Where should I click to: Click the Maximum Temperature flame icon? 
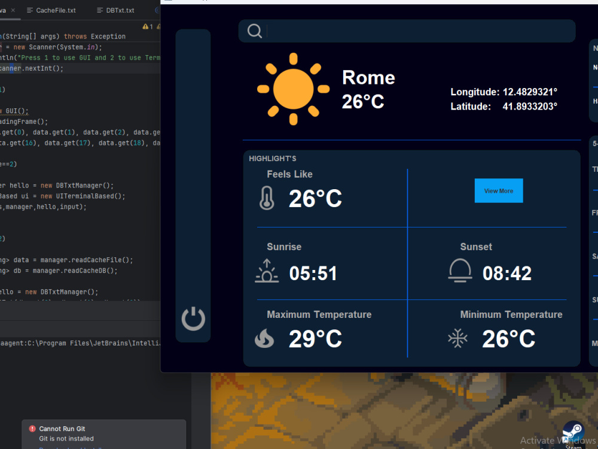click(x=264, y=338)
